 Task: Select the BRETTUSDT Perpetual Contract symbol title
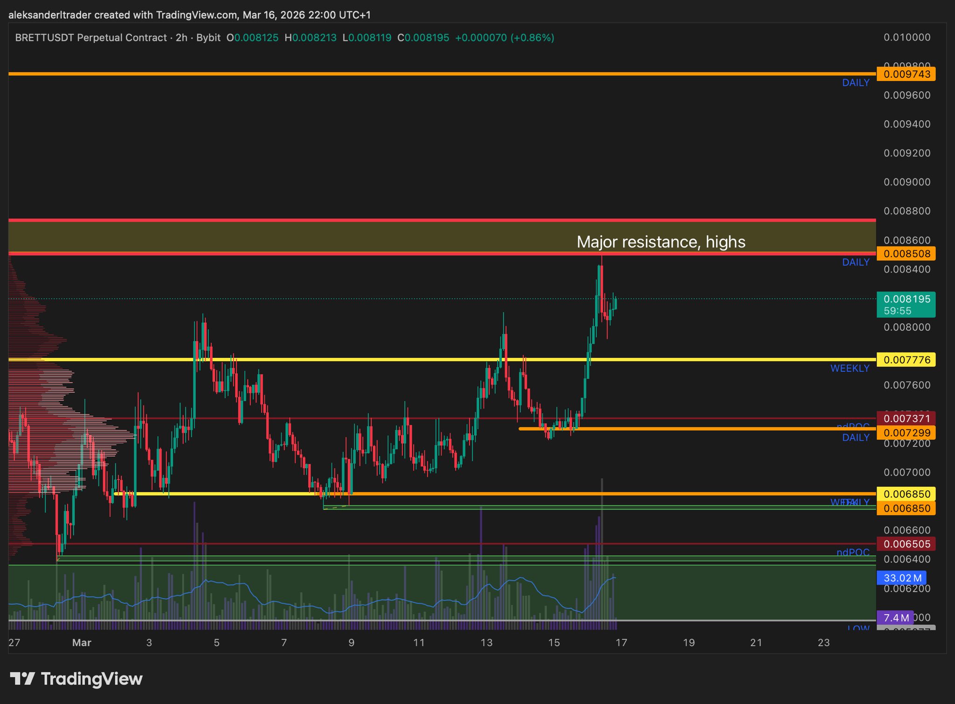pyautogui.click(x=91, y=38)
